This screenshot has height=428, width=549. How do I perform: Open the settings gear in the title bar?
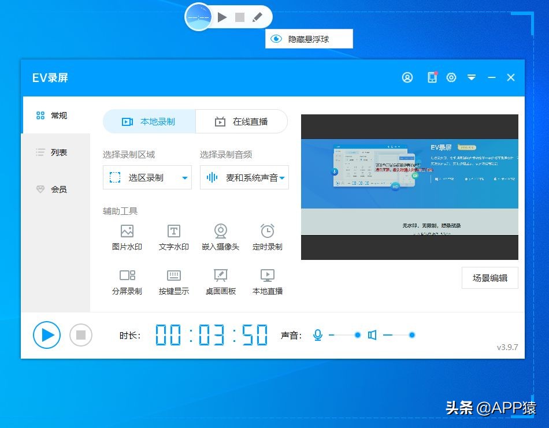(451, 77)
